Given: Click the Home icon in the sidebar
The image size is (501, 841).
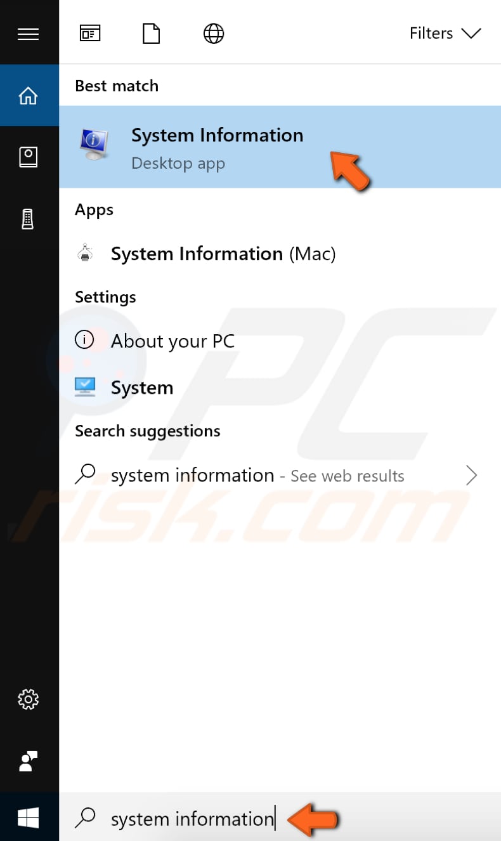Looking at the screenshot, I should point(29,95).
